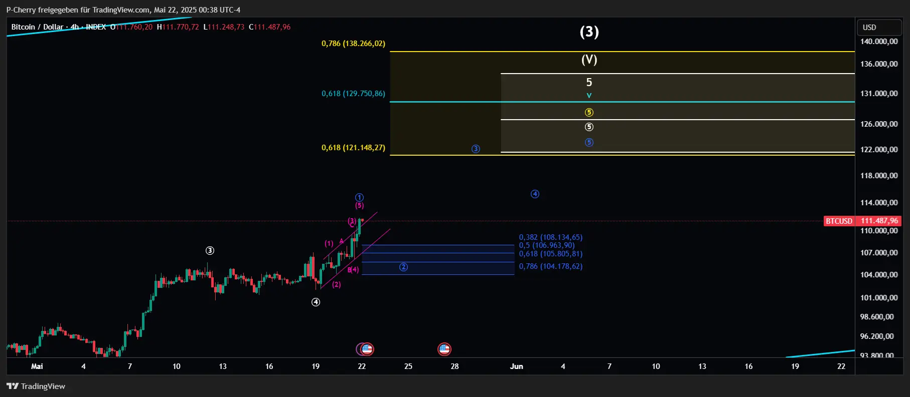The height and width of the screenshot is (397, 910).
Task: Click the 28 date on the time axis
Action: (x=454, y=366)
